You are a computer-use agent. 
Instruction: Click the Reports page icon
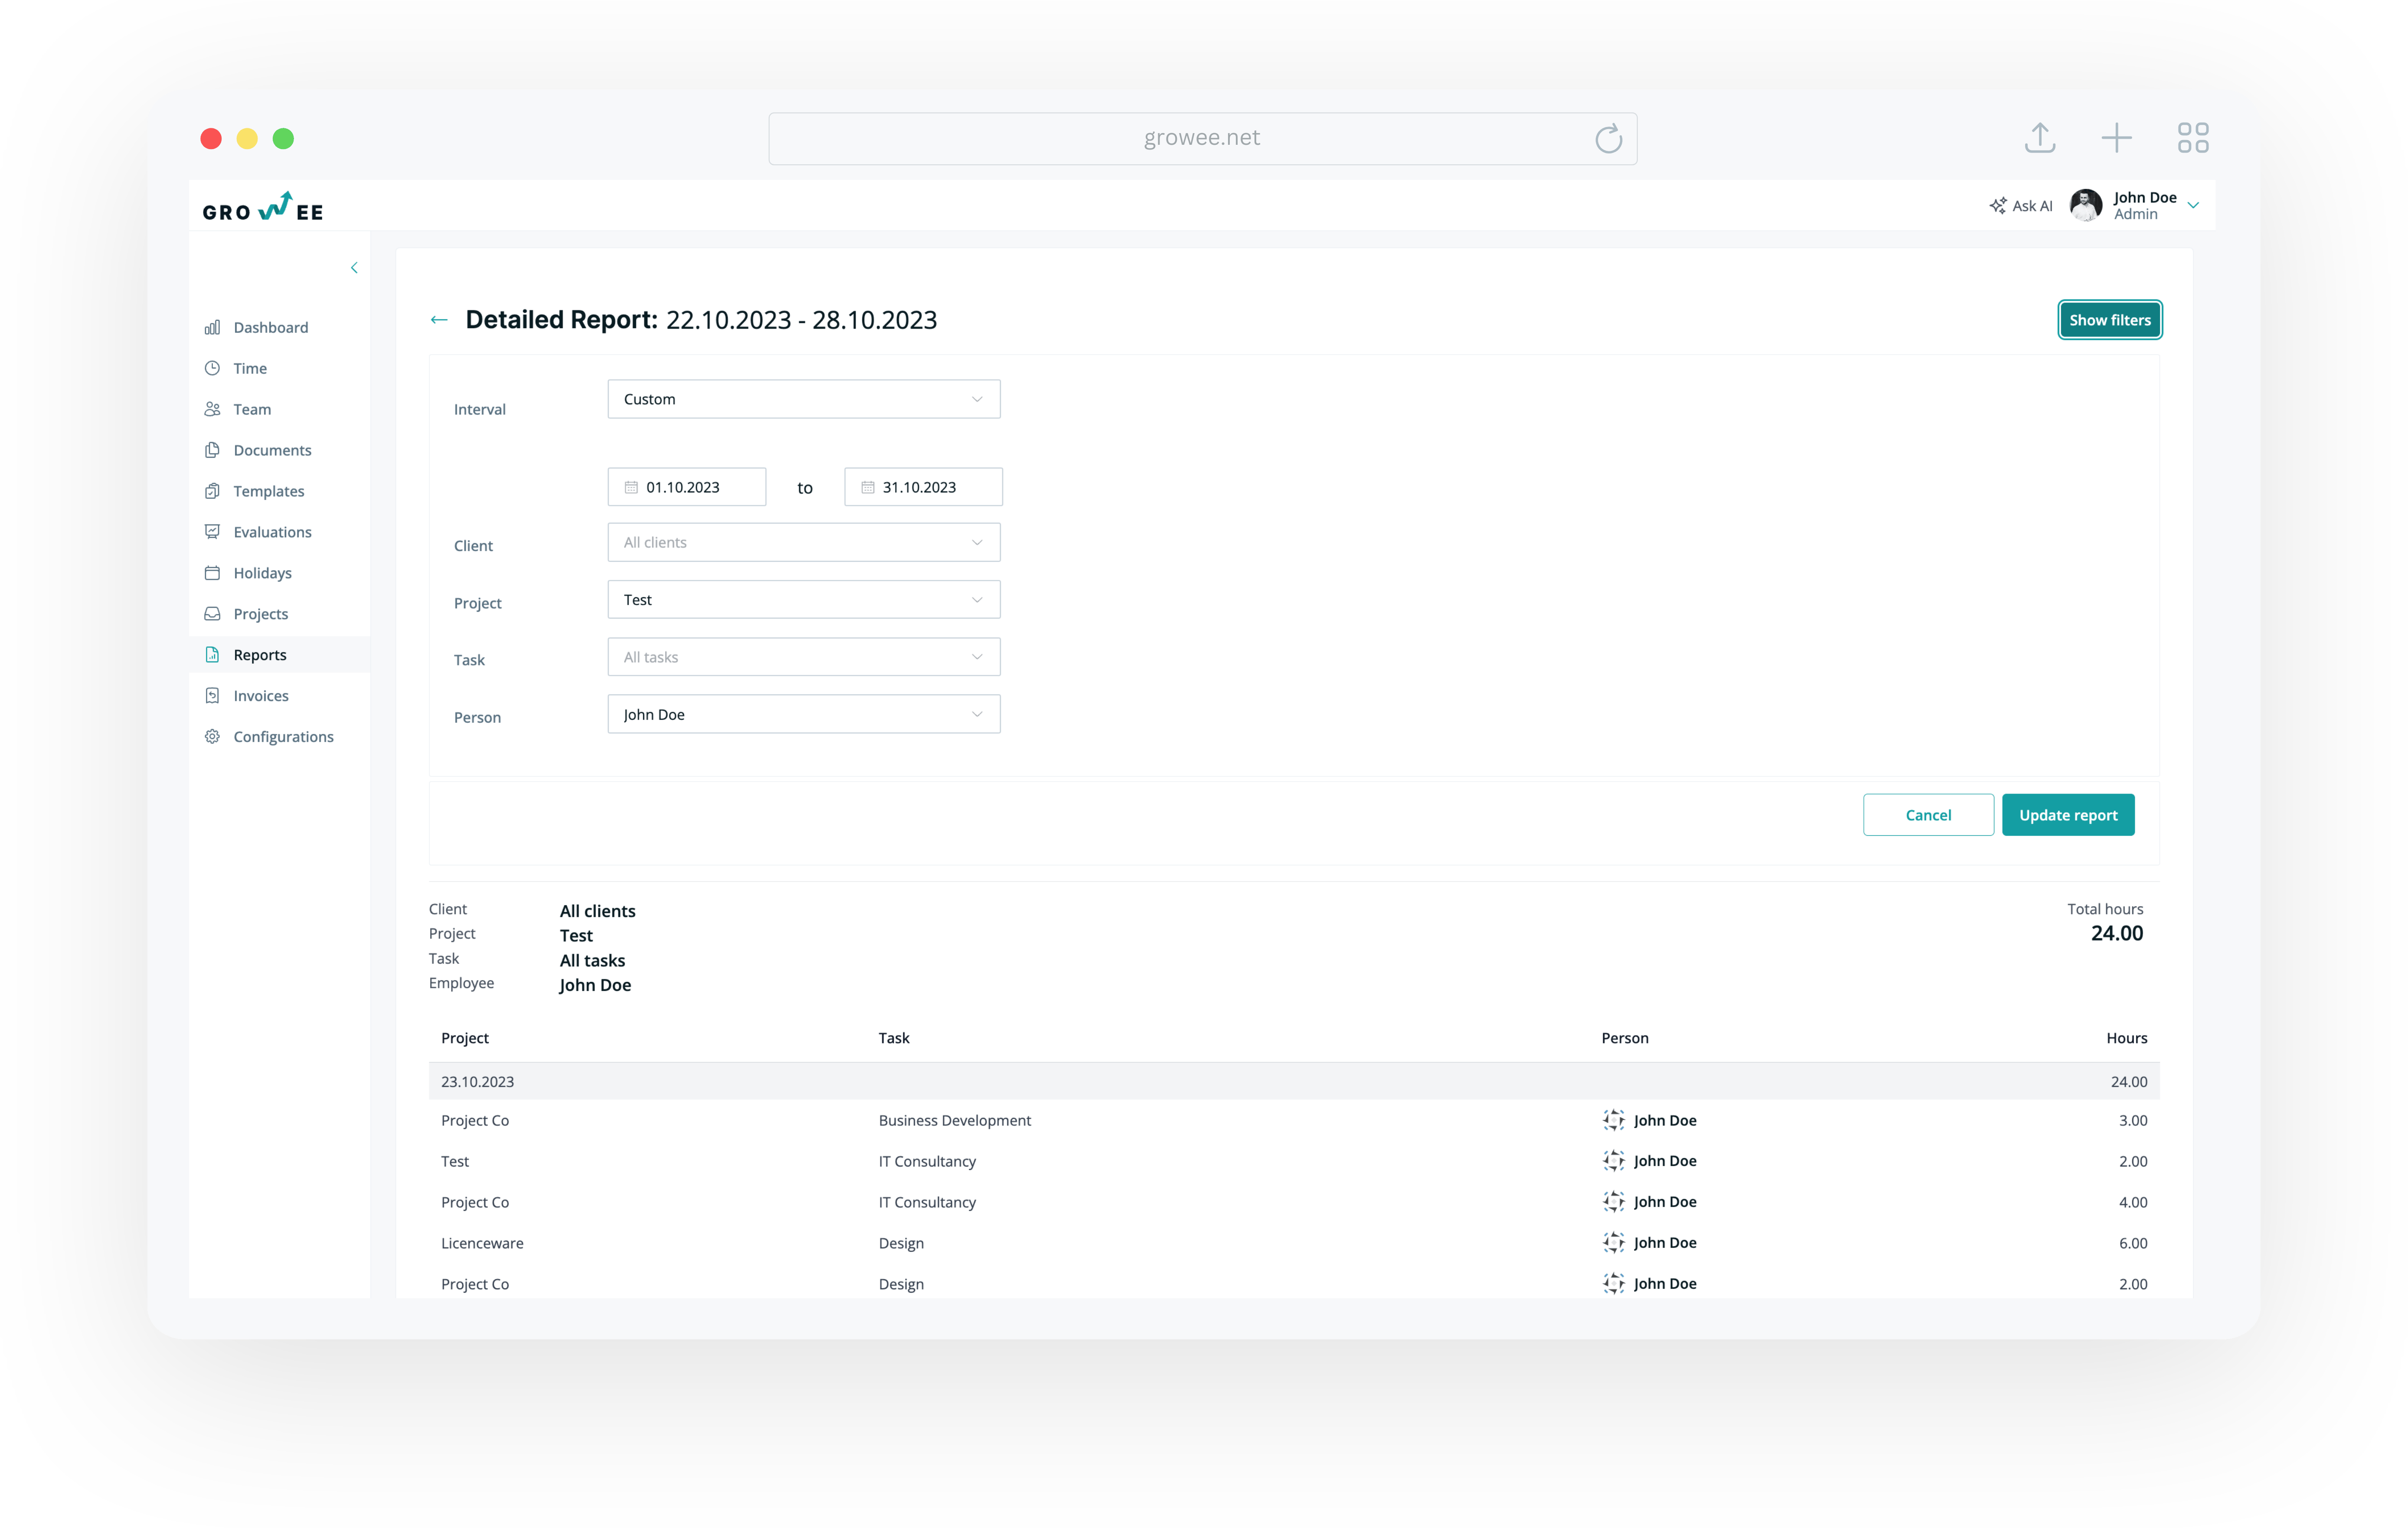point(212,655)
